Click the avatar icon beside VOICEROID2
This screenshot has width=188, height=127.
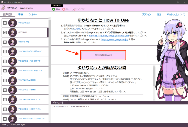pos(13,23)
